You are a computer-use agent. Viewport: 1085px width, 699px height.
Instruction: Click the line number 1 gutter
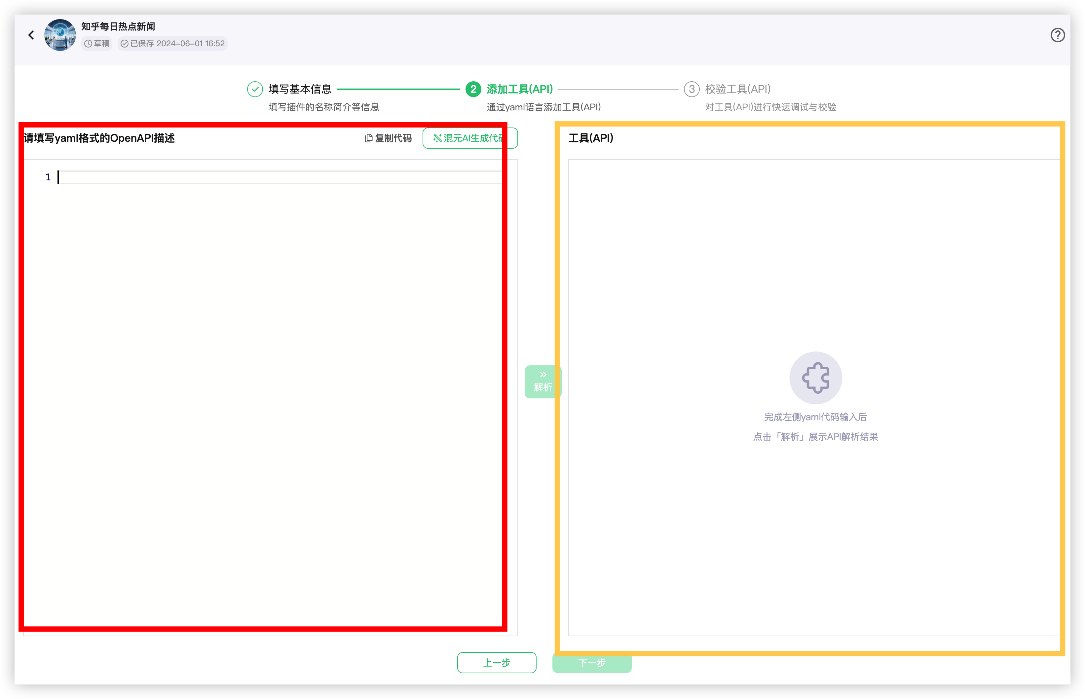[48, 177]
